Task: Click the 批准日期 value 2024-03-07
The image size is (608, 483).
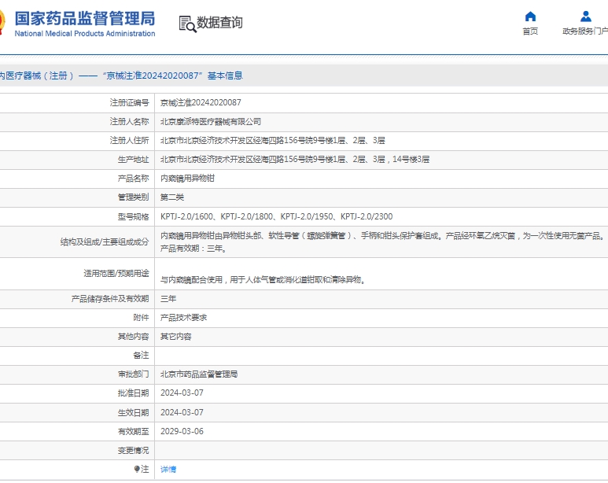Action: [182, 393]
